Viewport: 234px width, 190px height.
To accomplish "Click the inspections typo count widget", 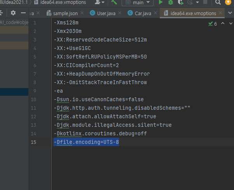I will coord(213,24).
